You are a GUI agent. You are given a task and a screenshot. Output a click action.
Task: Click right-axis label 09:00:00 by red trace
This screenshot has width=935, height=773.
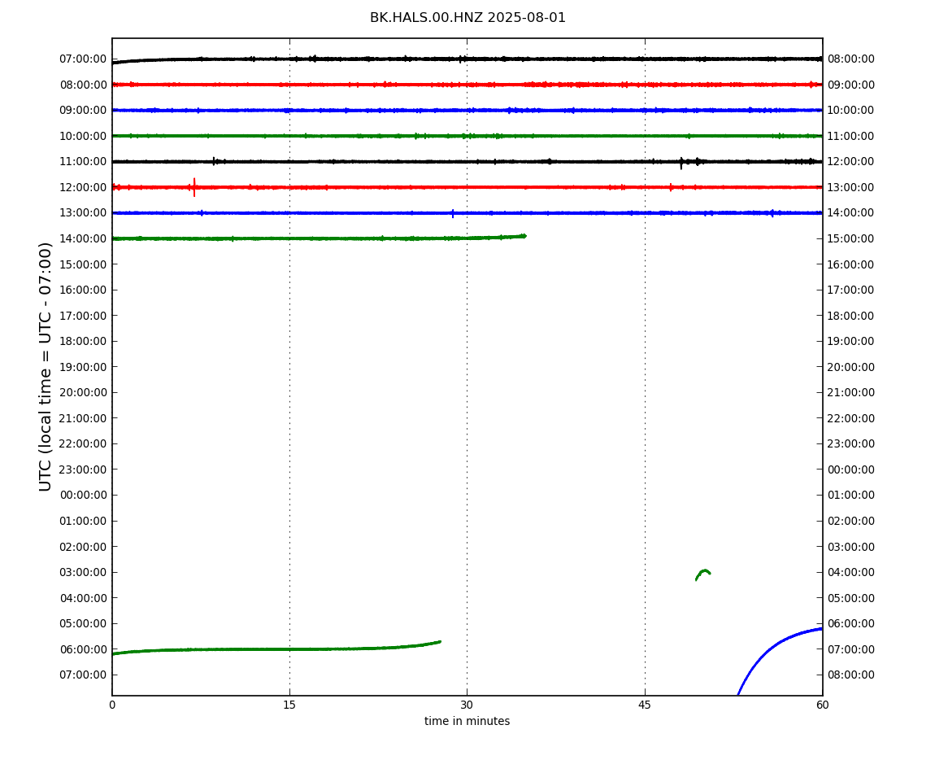[851, 85]
